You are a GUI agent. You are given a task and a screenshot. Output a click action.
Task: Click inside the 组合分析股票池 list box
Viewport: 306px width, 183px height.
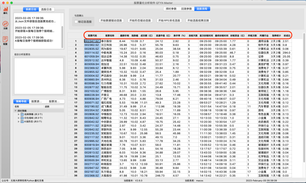pyautogui.click(x=39, y=76)
